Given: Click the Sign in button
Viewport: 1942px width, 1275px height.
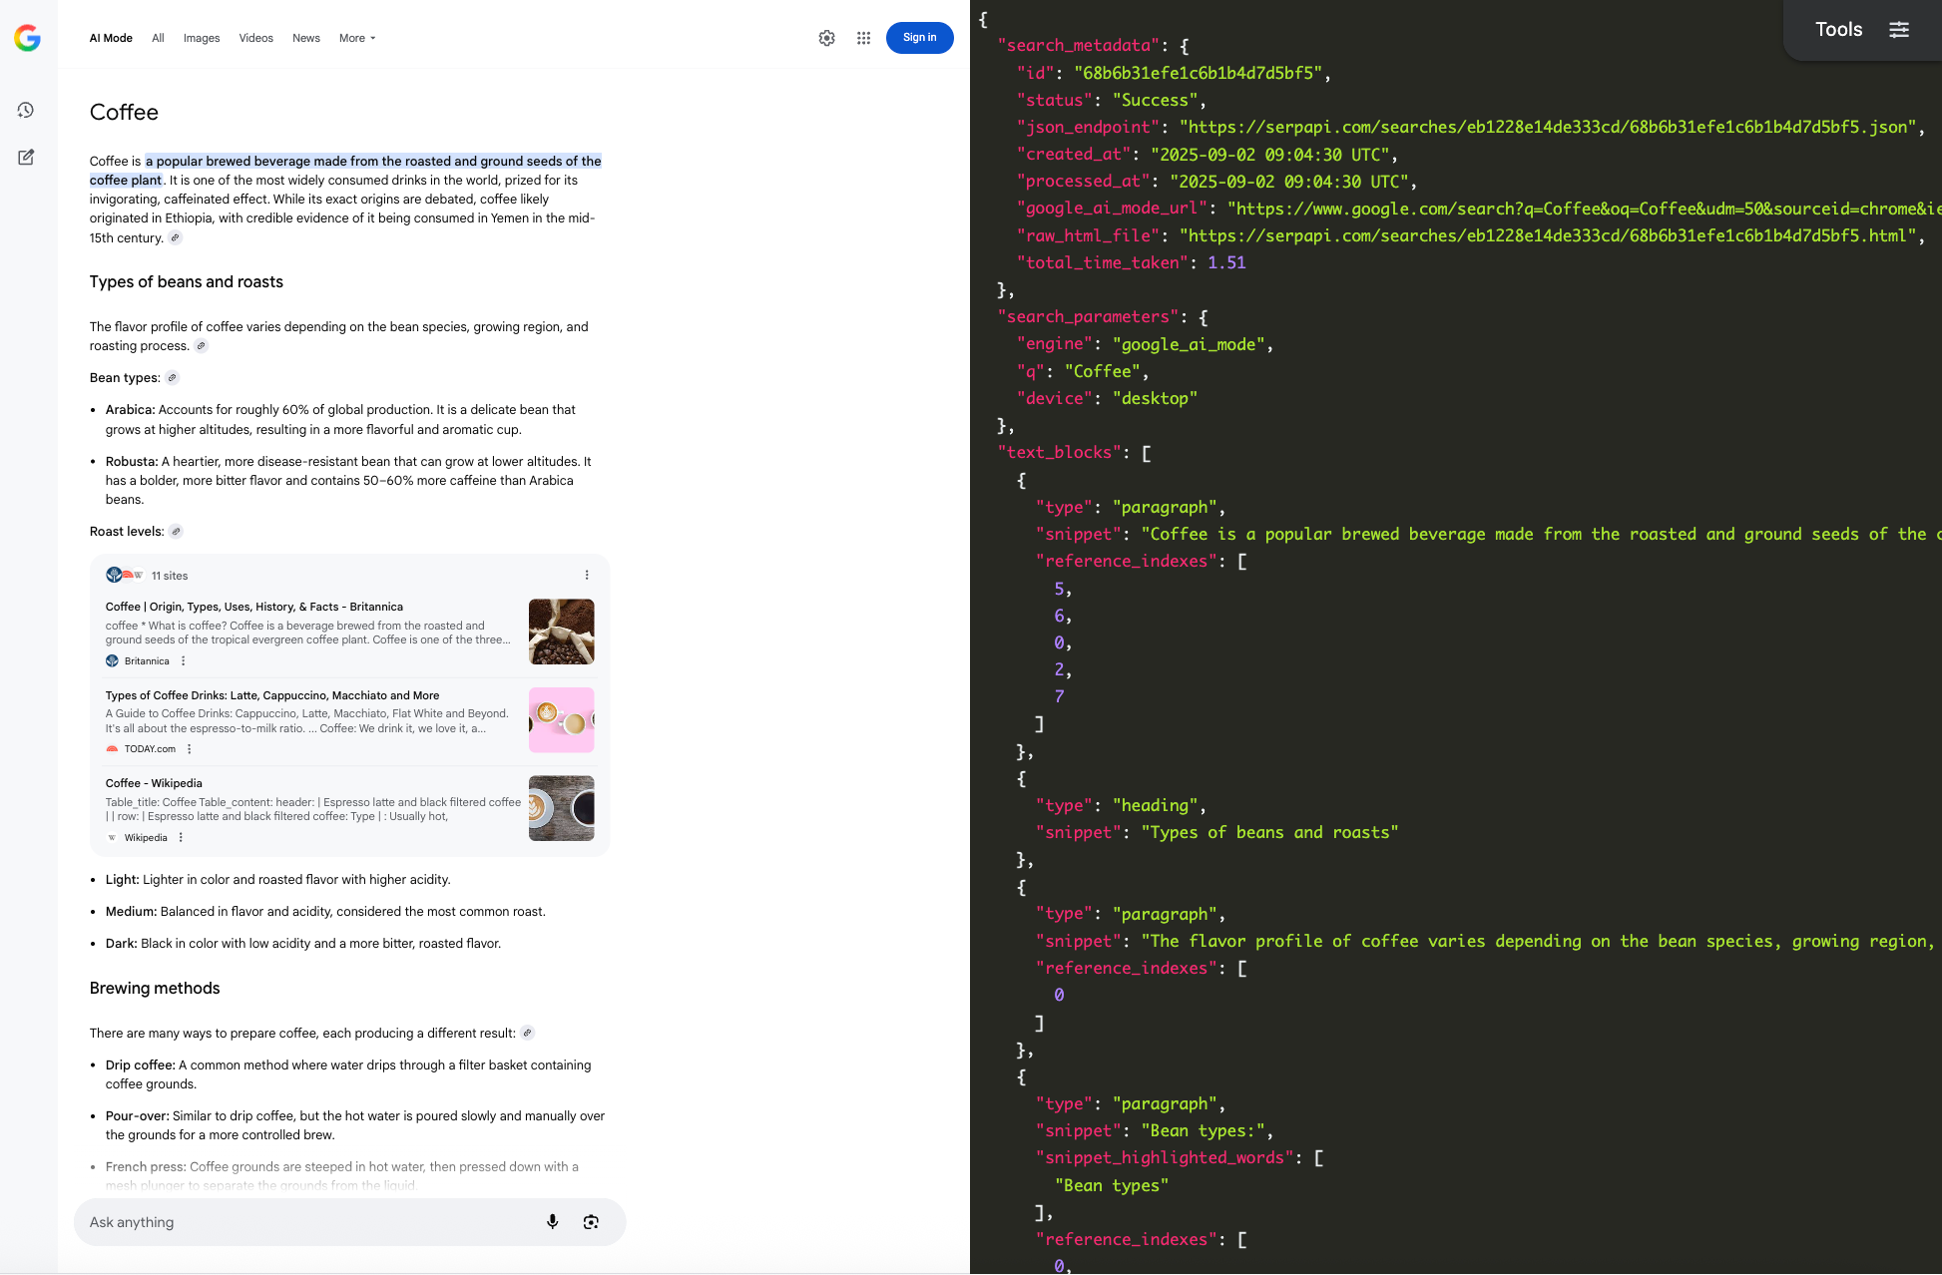Looking at the screenshot, I should (x=919, y=38).
